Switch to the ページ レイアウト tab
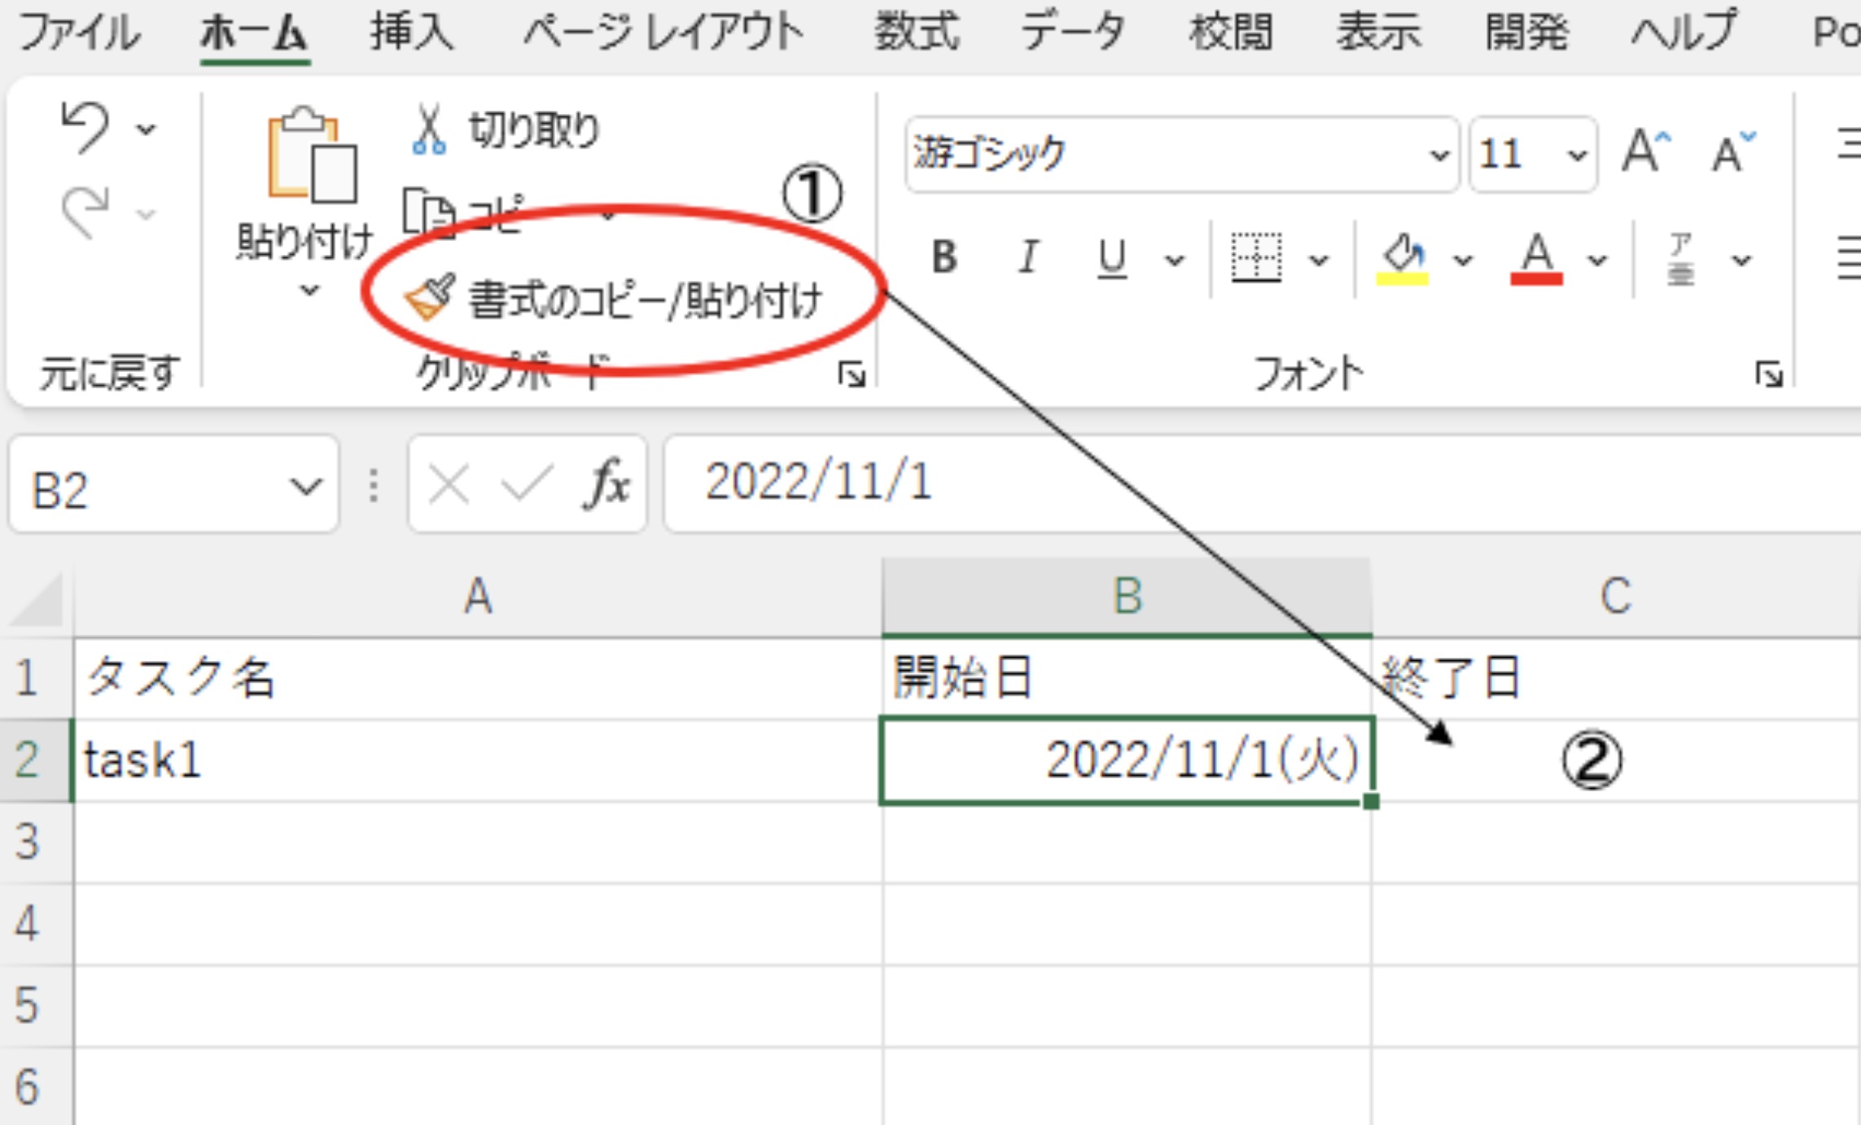1861x1125 pixels. point(663,33)
